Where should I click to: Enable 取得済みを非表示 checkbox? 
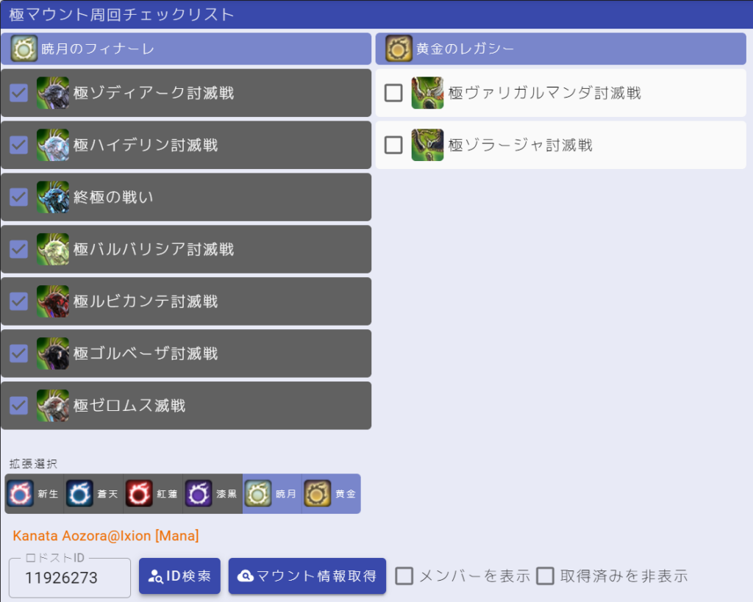(x=545, y=576)
